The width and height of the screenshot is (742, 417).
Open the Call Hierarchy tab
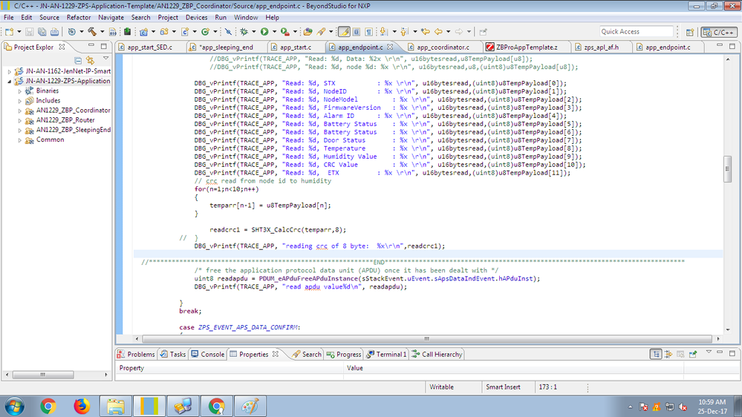[x=437, y=354]
